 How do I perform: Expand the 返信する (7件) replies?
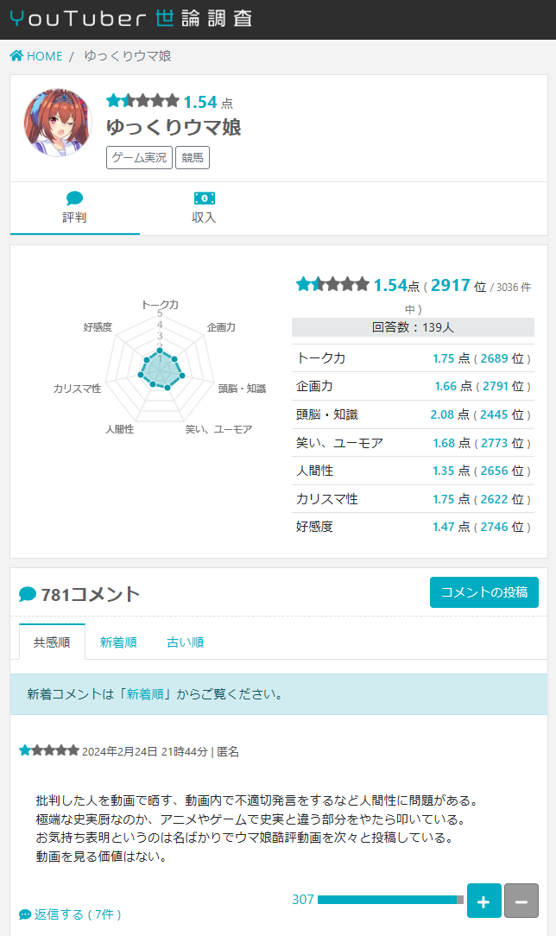click(78, 914)
